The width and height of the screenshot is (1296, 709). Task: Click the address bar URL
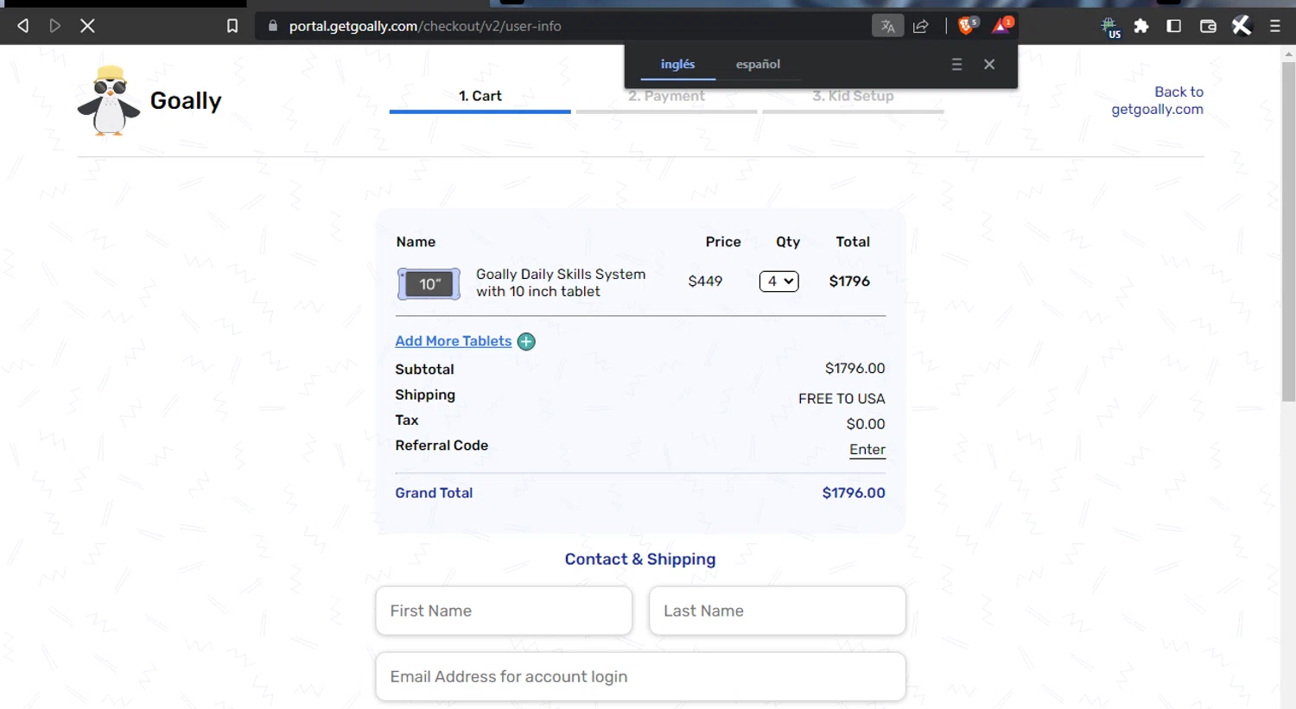[425, 26]
